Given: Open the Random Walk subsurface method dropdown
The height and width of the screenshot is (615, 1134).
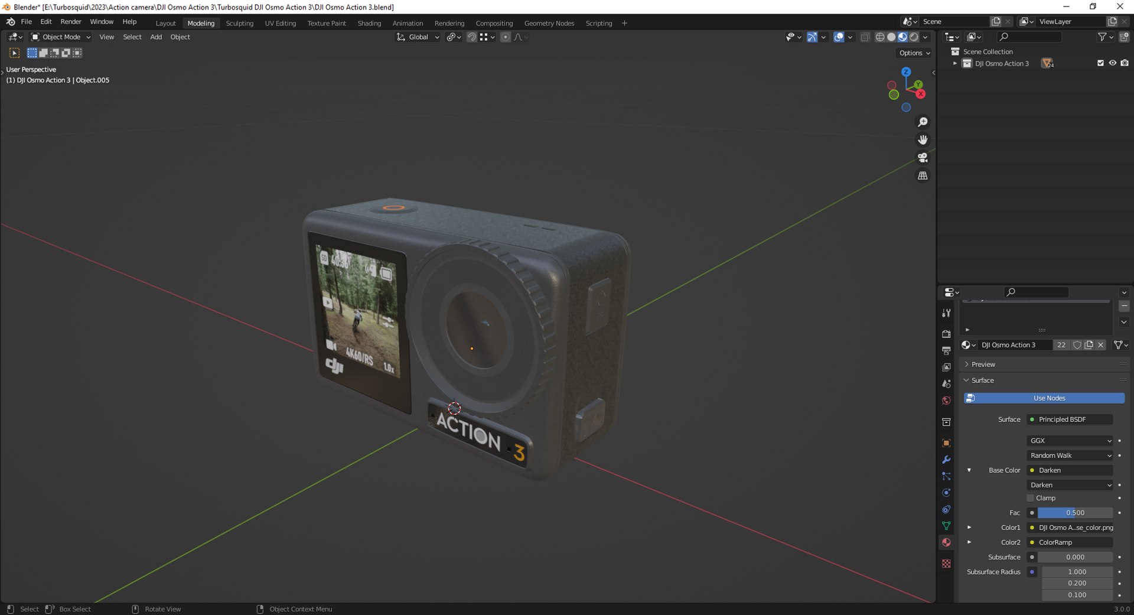Looking at the screenshot, I should tap(1070, 455).
